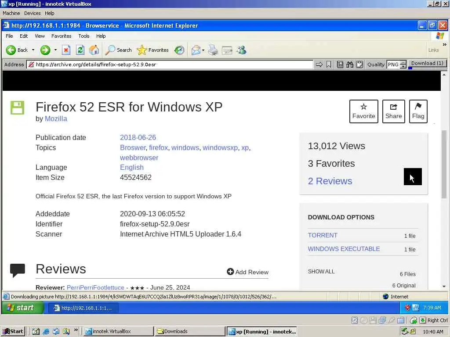450x337 pixels.
Task: Switch to innotek VirtualBox taskbar window
Action: [x=118, y=332]
